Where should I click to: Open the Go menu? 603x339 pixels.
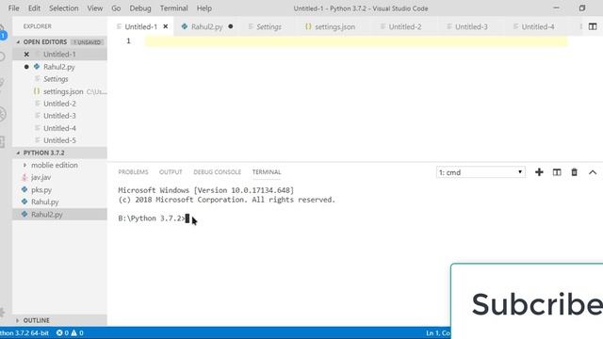116,8
